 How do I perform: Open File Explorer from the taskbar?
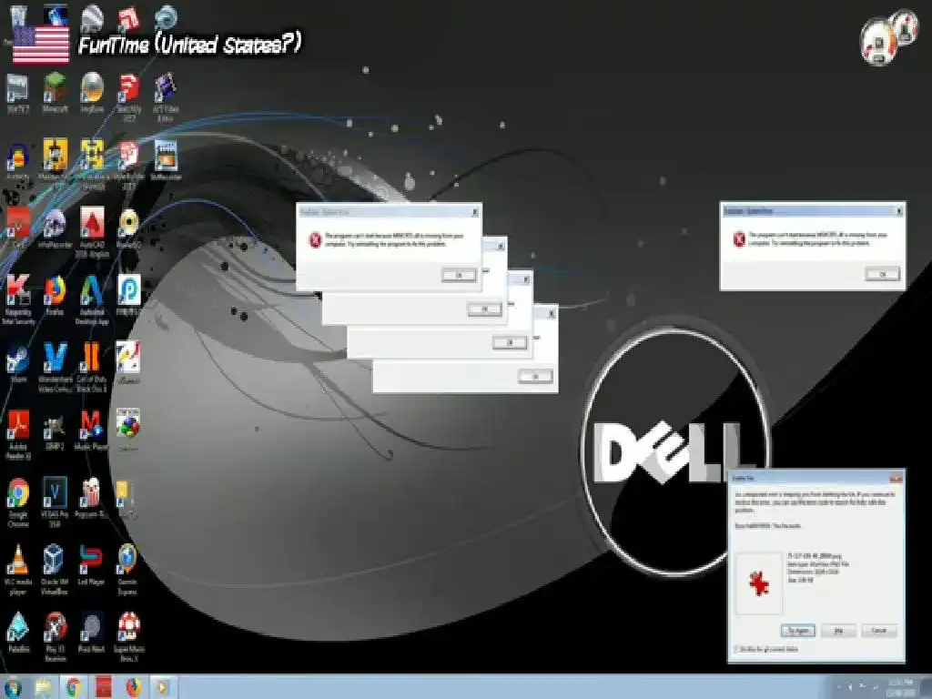[44, 687]
